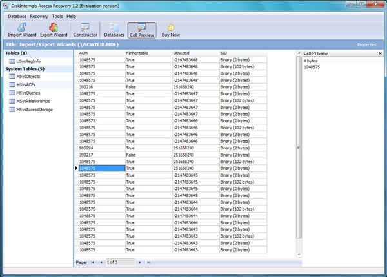Launch the Export Wizard
The width and height of the screenshot is (387, 277).
(54, 30)
